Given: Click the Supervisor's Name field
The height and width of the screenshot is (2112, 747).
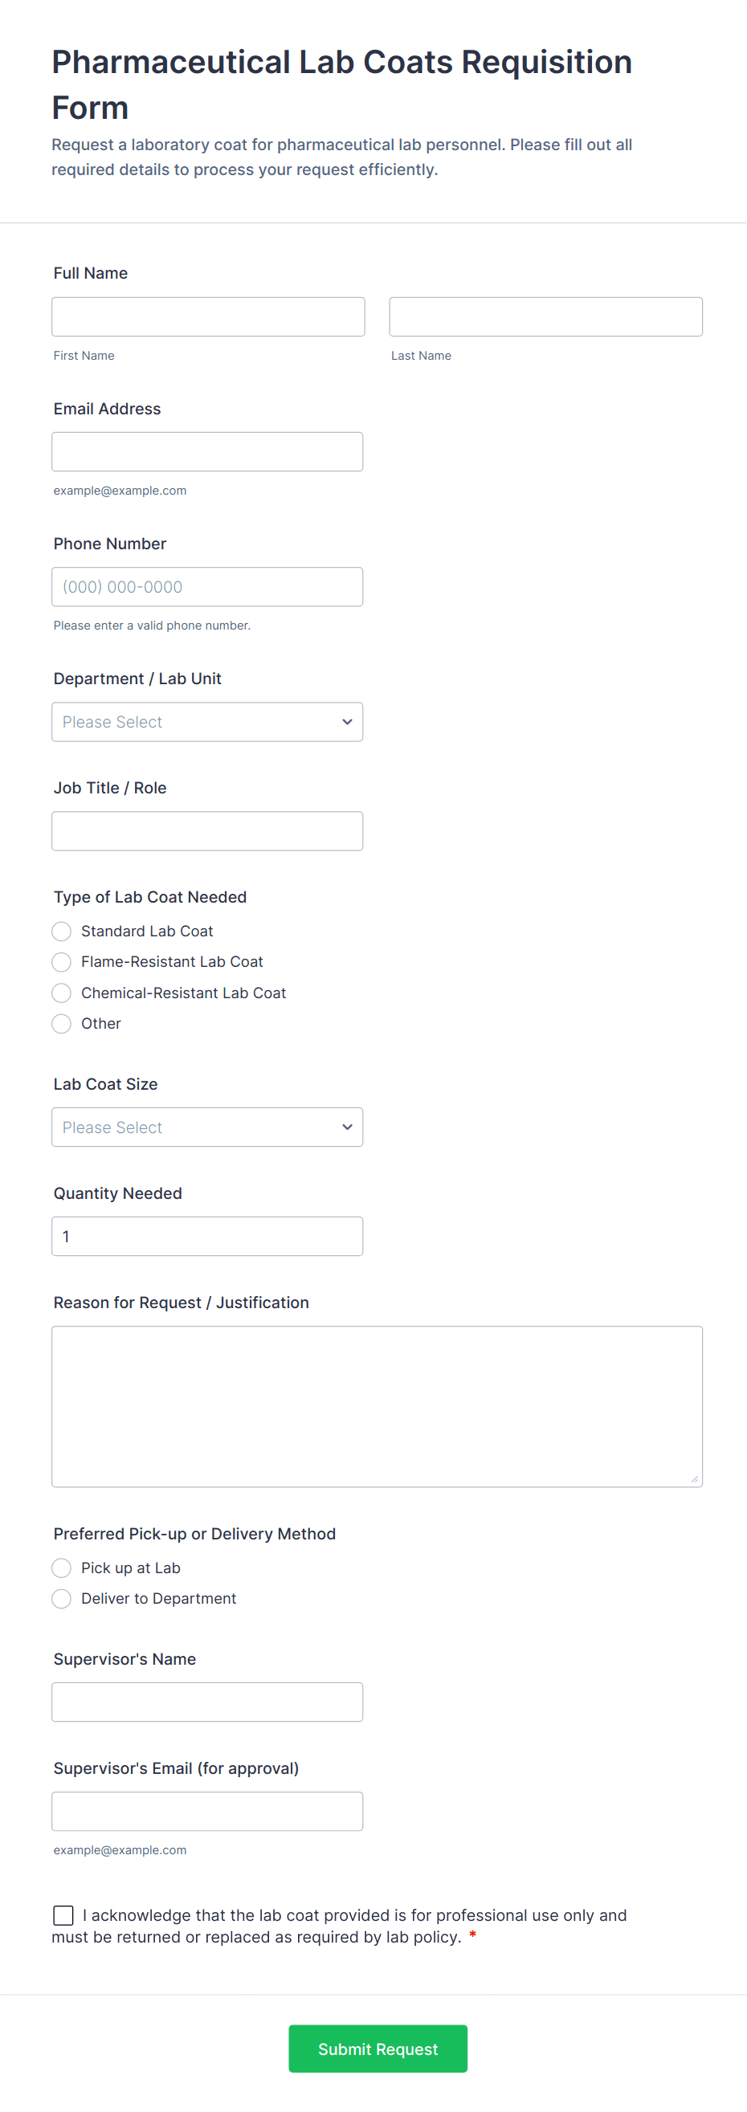Looking at the screenshot, I should click(206, 1702).
